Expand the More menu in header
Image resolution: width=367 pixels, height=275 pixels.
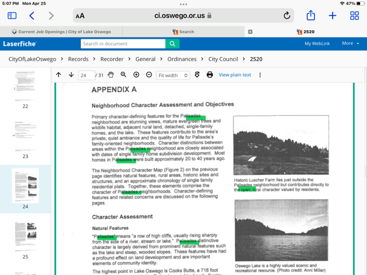coord(350,44)
